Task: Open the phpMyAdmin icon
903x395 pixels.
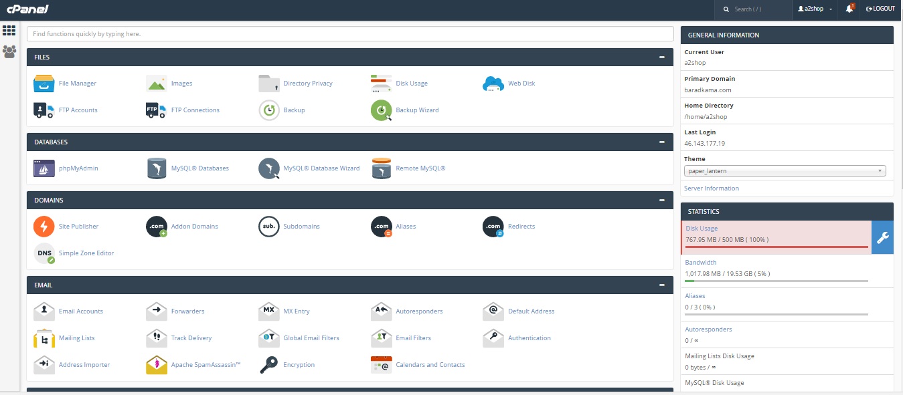Action: 44,168
